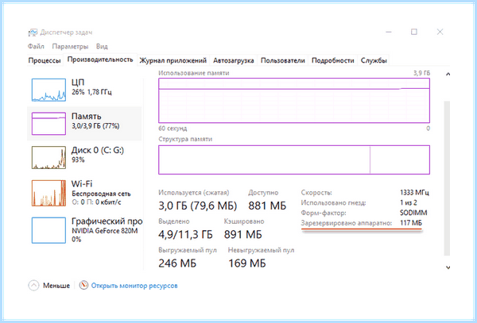Close the Task Manager window

440,32
